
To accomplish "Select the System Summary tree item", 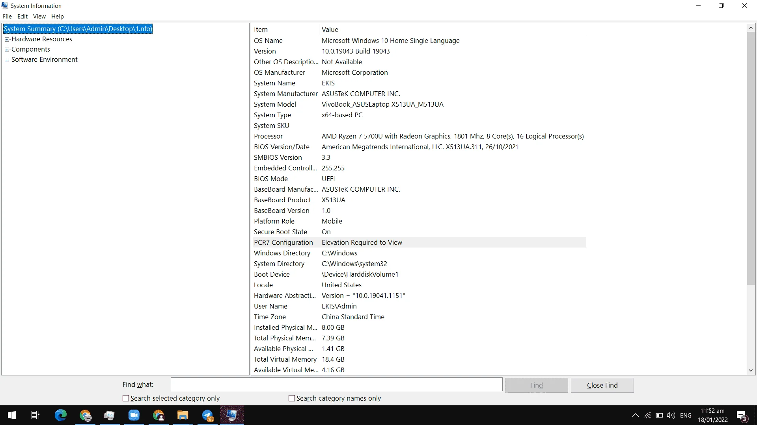I will (x=78, y=29).
